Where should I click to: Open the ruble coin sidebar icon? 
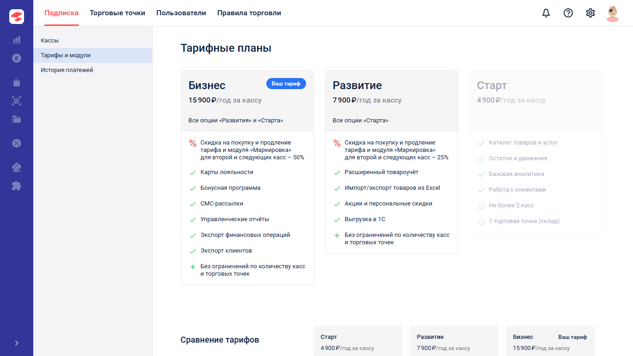click(17, 58)
